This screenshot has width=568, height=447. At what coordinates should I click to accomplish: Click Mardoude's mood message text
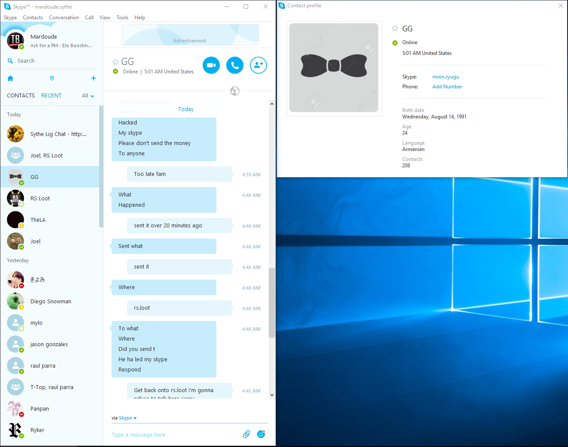(61, 45)
